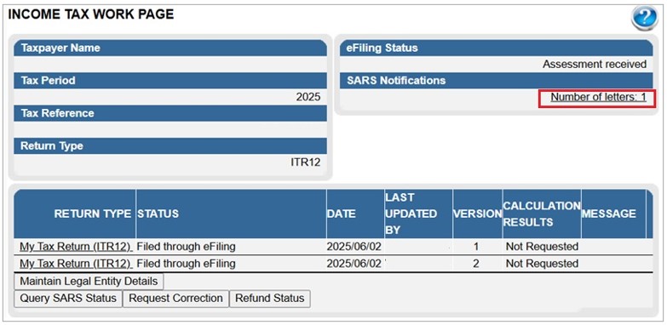The height and width of the screenshot is (325, 667).
Task: Select the CALCULATION RESULTS column header
Action: pos(542,214)
